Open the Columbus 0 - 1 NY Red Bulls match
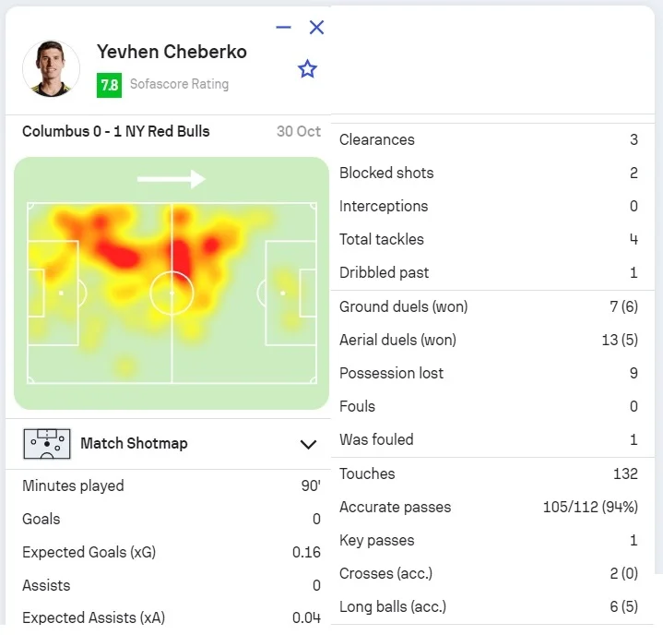663x635 pixels. tap(116, 131)
